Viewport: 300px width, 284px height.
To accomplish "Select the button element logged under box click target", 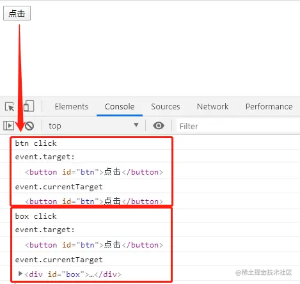I will pos(94,245).
